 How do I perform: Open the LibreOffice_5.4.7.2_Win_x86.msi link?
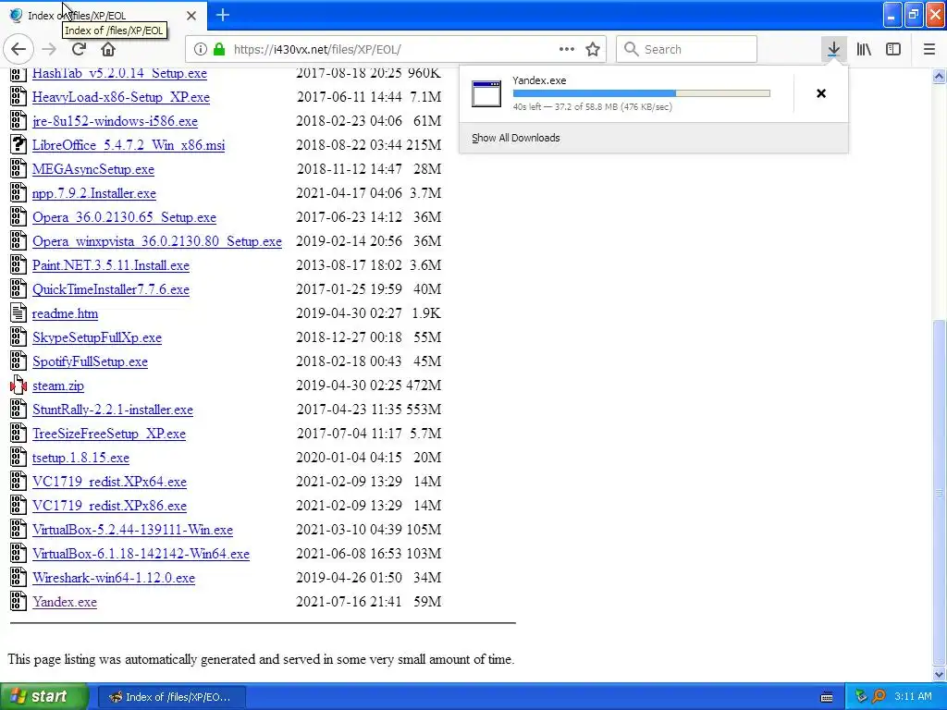point(129,145)
